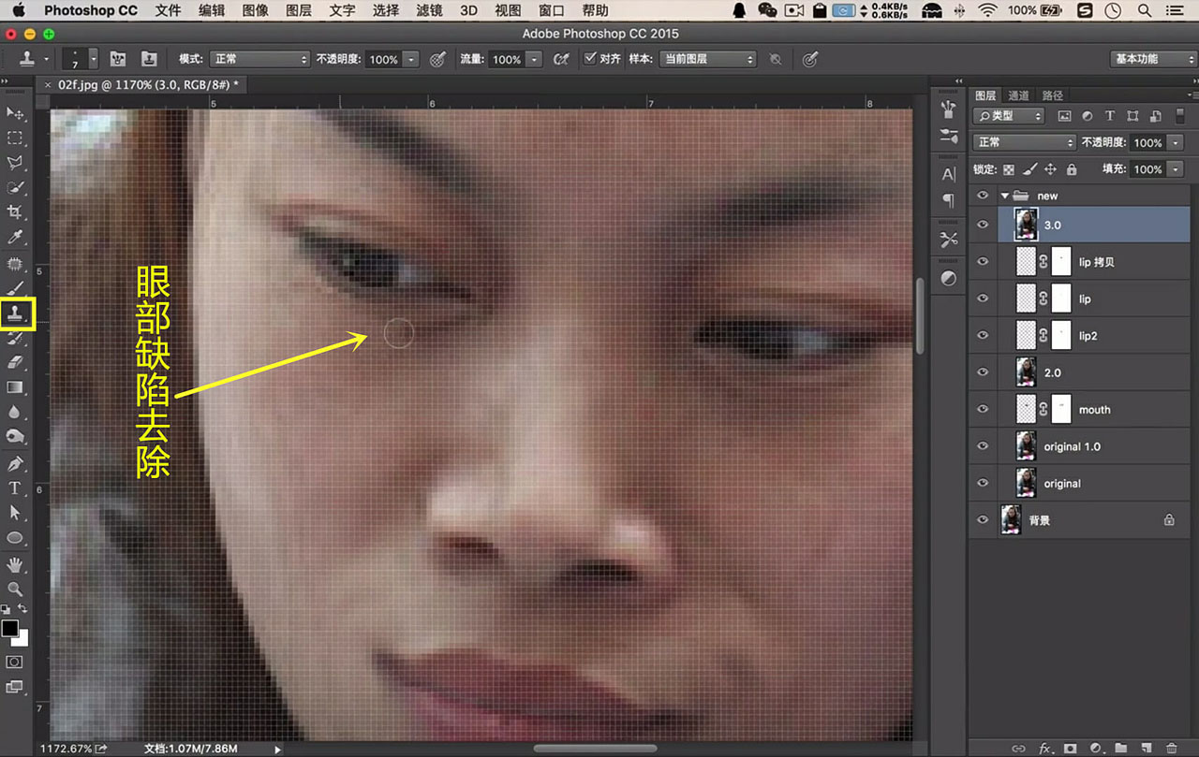This screenshot has width=1199, height=757.
Task: Create new layer via bottom panel icon
Action: coord(1145,748)
